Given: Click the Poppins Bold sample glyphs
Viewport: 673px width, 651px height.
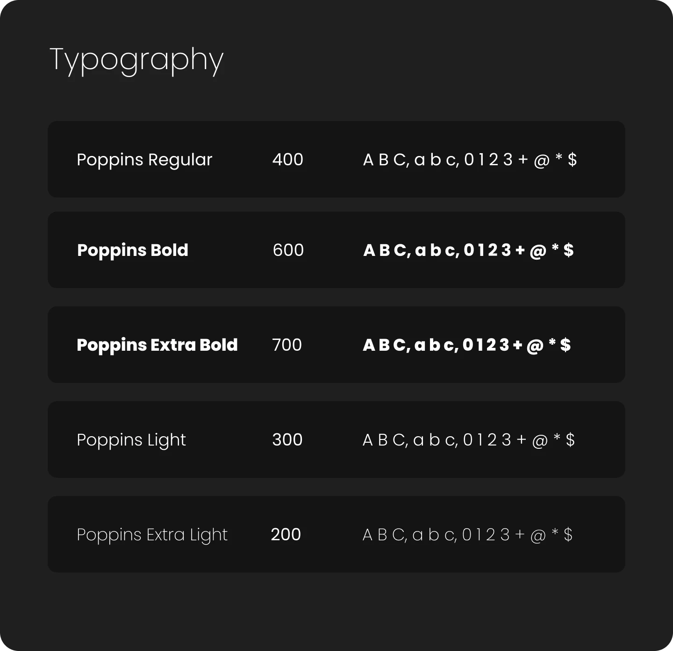Looking at the screenshot, I should [x=468, y=250].
